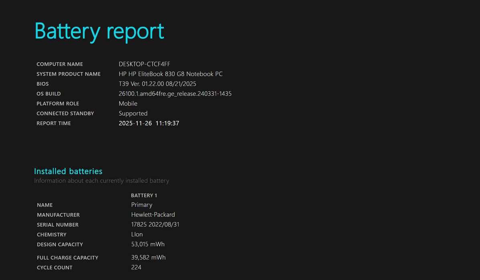
Task: Click the BATTERY 1 column header
Action: pos(144,196)
